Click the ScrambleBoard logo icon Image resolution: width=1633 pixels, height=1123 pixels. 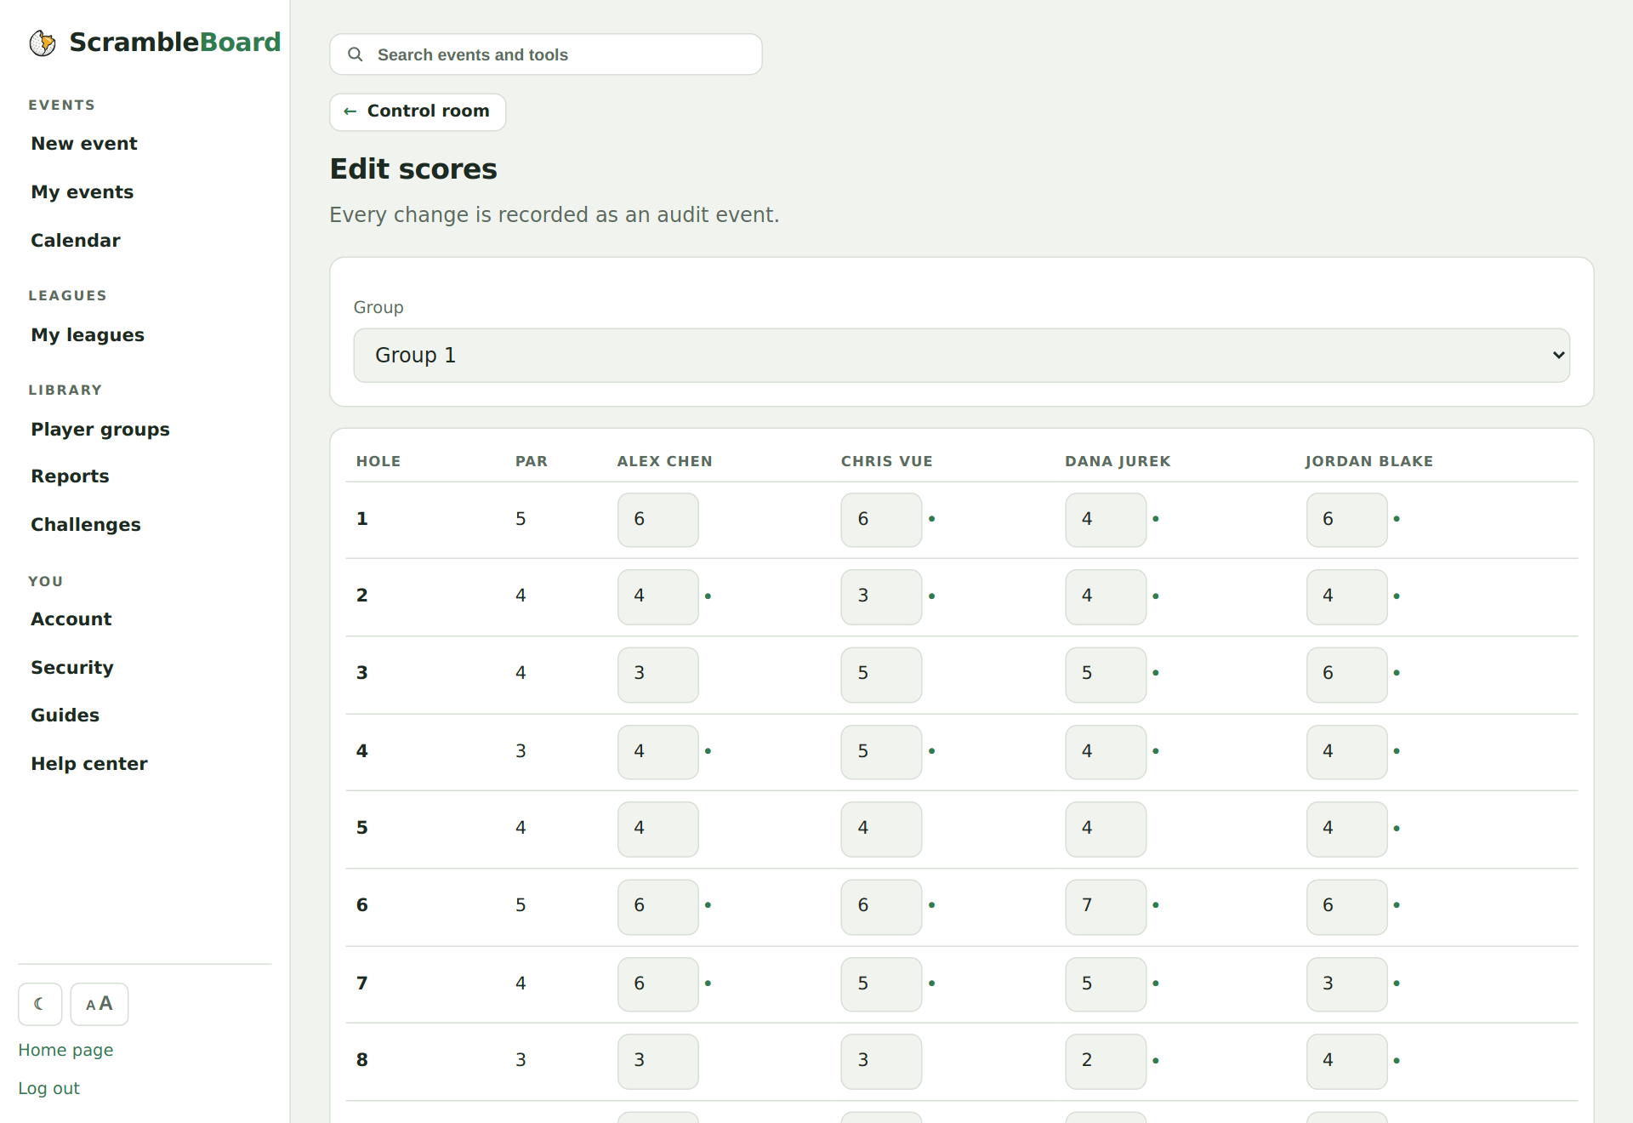point(43,43)
